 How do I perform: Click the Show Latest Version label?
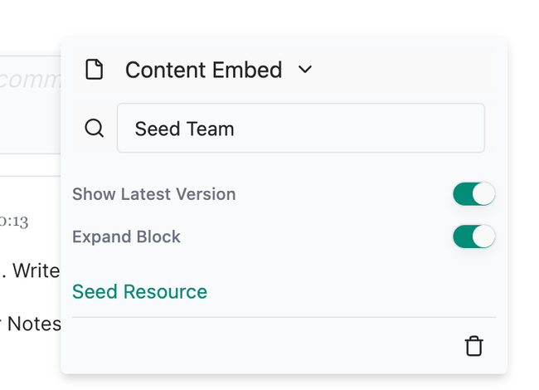(x=153, y=194)
